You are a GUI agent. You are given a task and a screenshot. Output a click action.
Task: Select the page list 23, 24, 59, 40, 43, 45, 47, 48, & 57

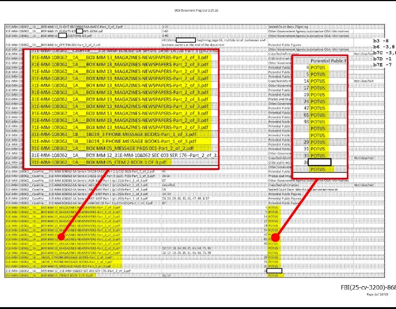186,199
